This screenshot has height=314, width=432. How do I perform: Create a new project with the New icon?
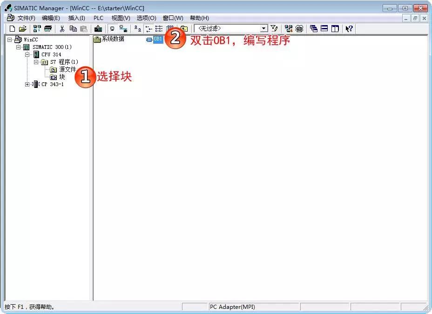pyautogui.click(x=12, y=29)
